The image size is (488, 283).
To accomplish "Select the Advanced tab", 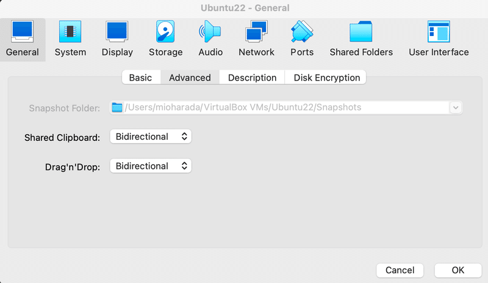I will pos(190,77).
